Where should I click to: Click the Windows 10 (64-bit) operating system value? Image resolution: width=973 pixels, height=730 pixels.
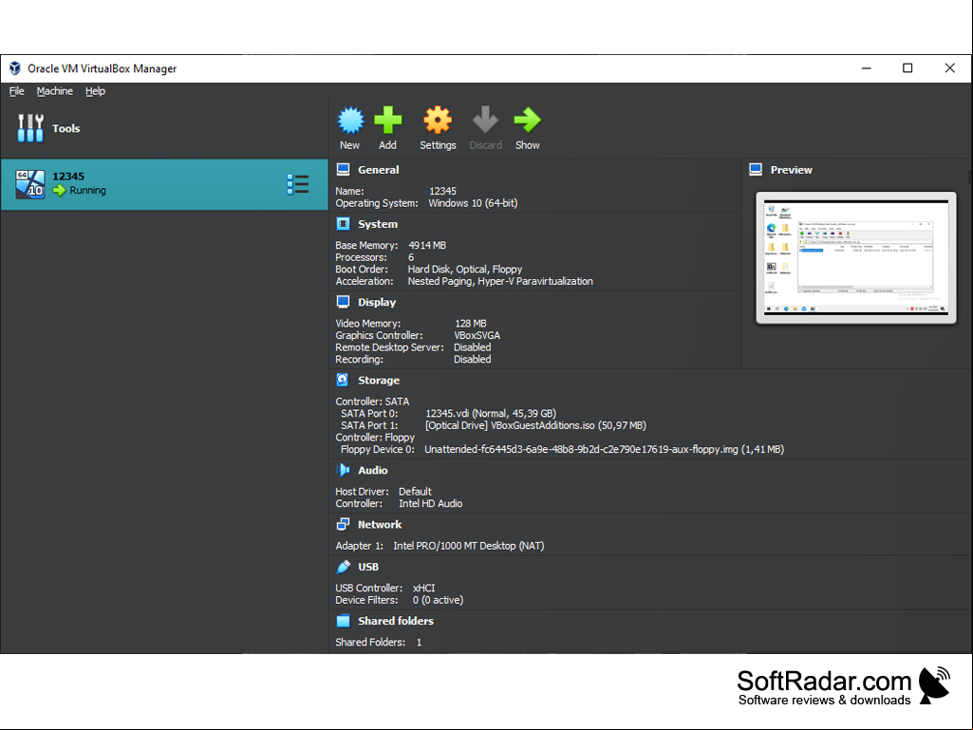473,203
